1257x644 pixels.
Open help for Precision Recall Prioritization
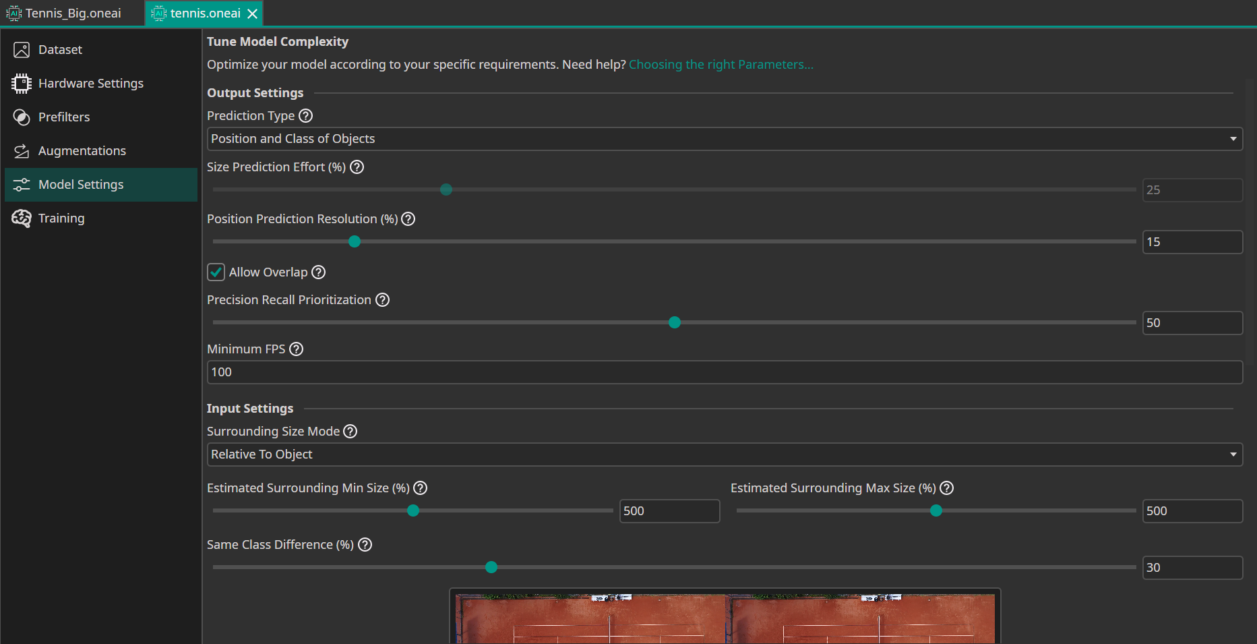pyautogui.click(x=382, y=299)
